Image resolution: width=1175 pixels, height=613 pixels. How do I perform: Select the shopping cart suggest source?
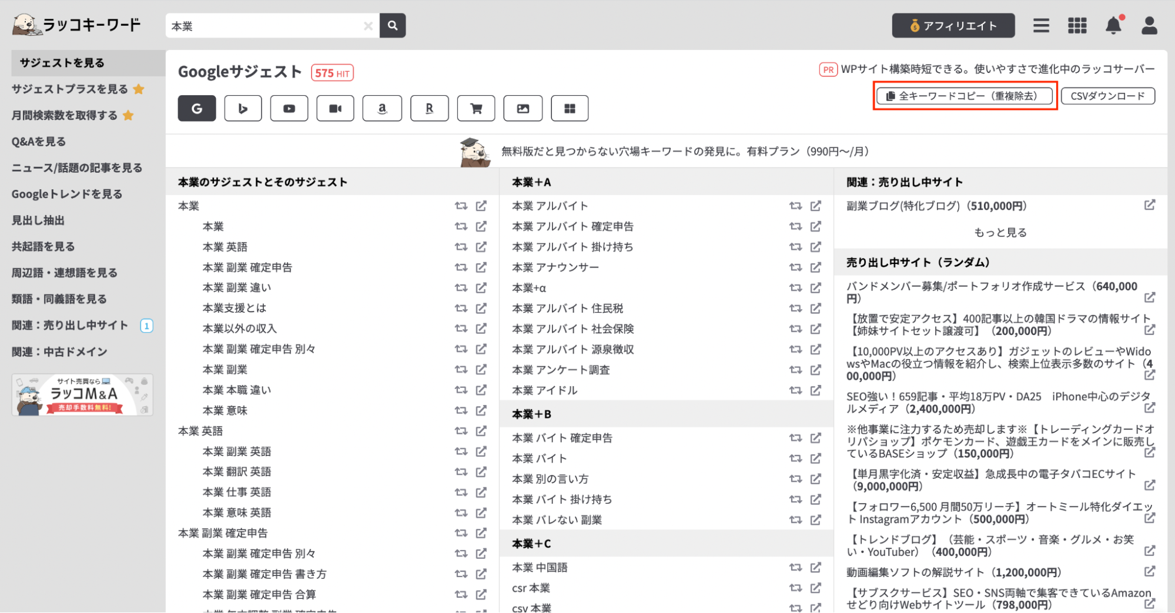(476, 108)
